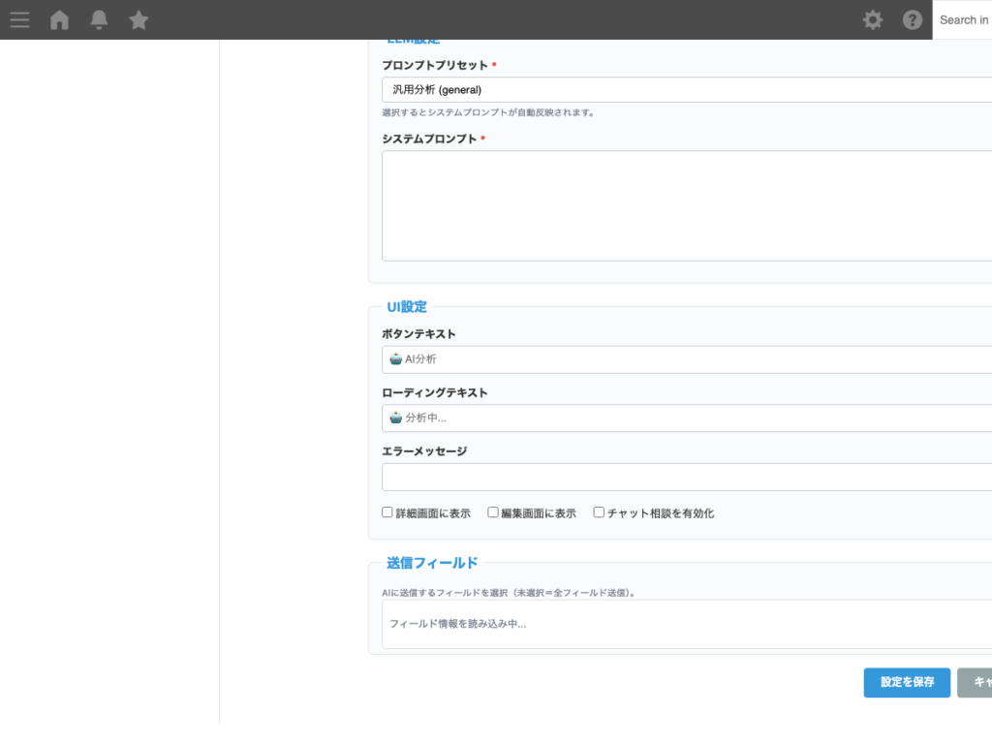
Task: Open help via the question mark icon
Action: click(912, 19)
